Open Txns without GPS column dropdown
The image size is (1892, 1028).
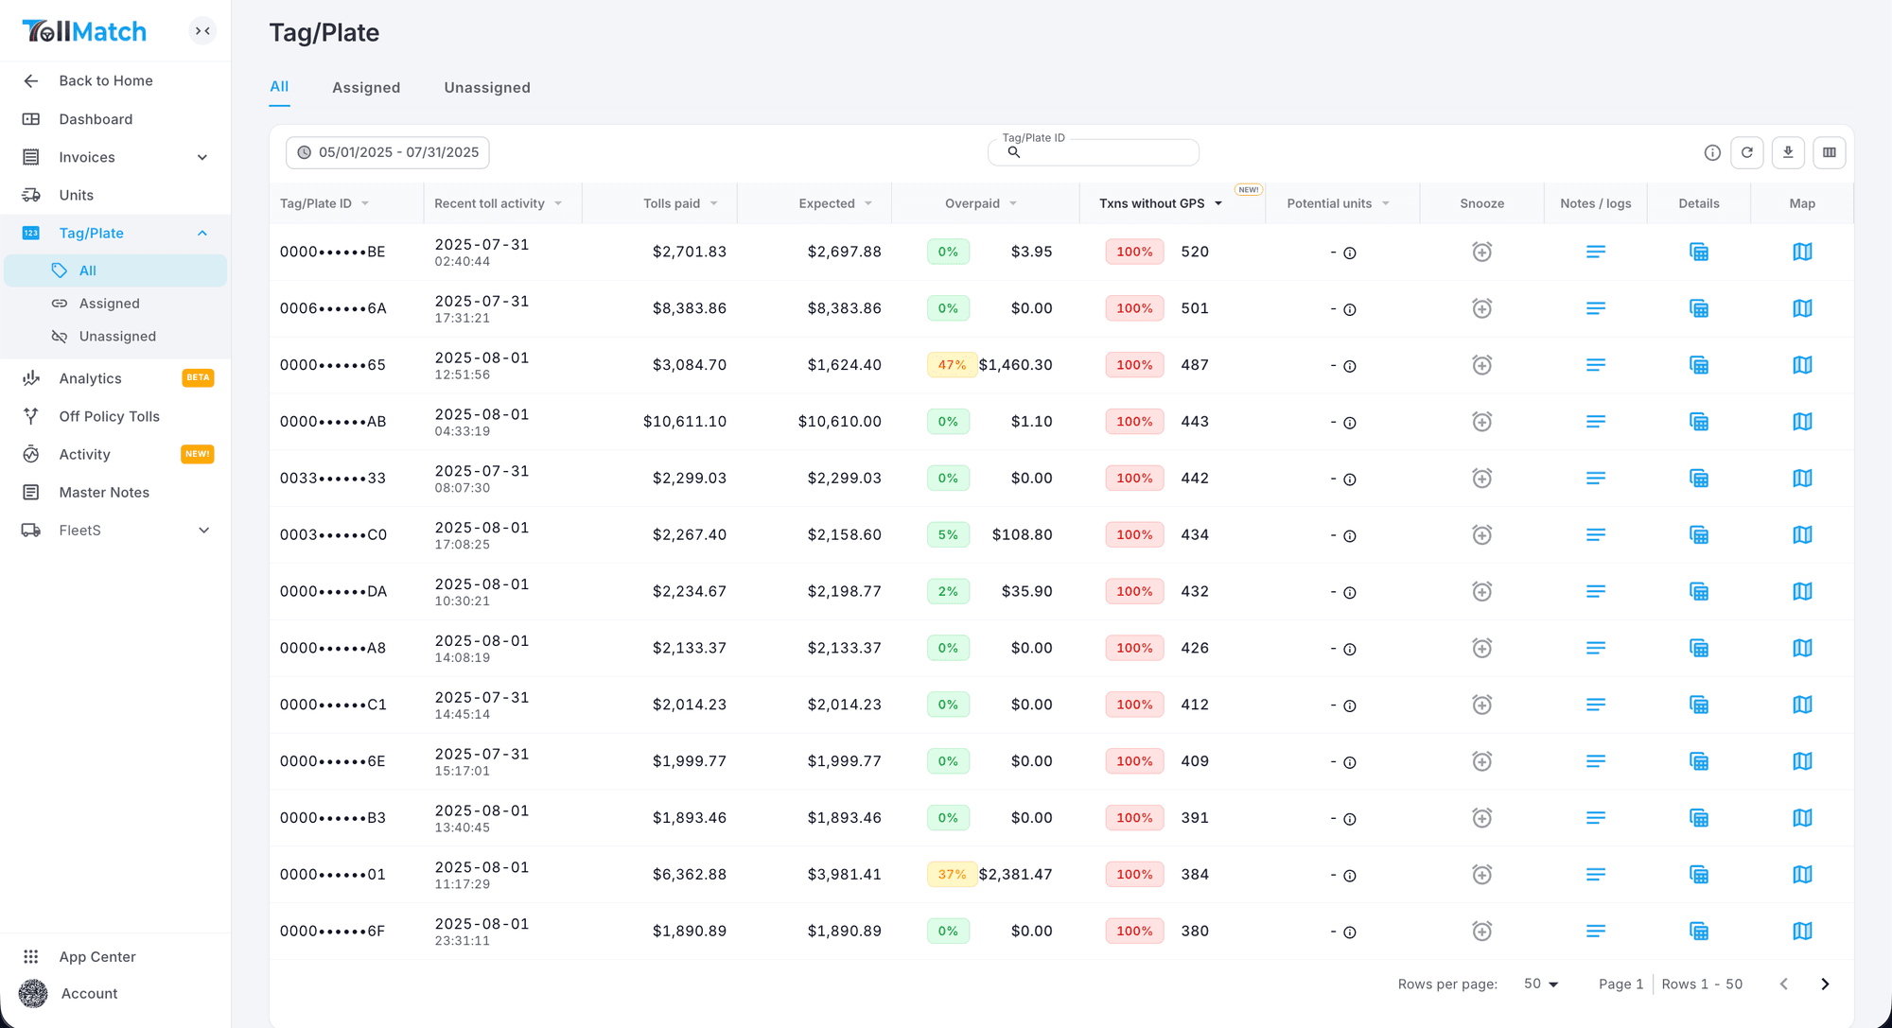click(x=1218, y=204)
